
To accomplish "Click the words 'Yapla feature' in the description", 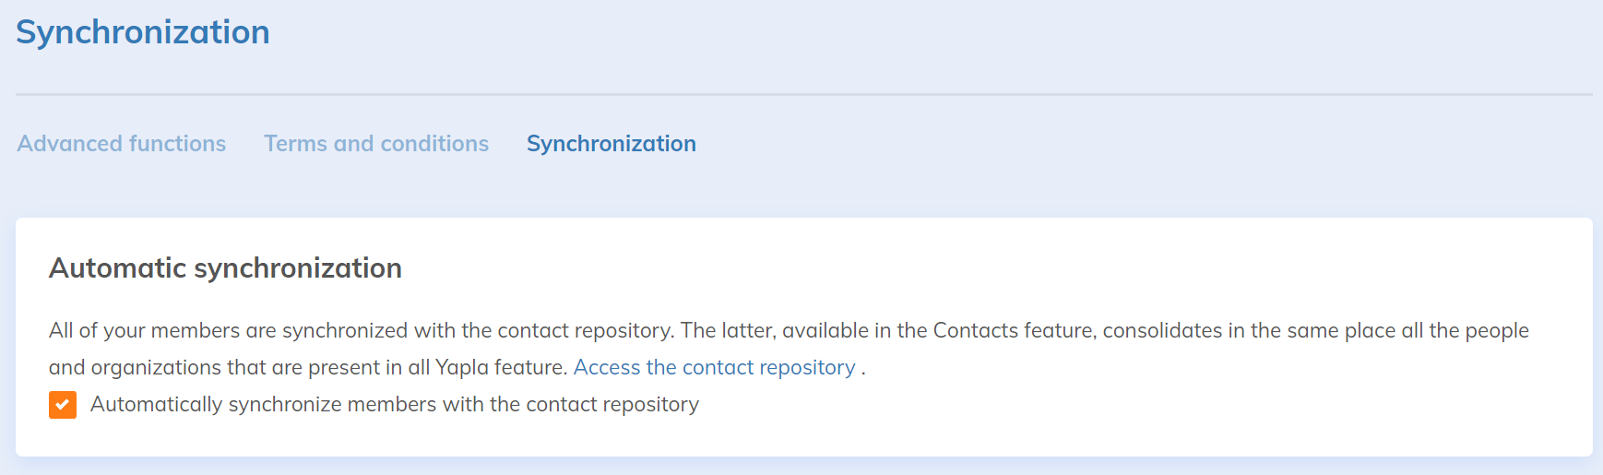I will click(x=500, y=368).
